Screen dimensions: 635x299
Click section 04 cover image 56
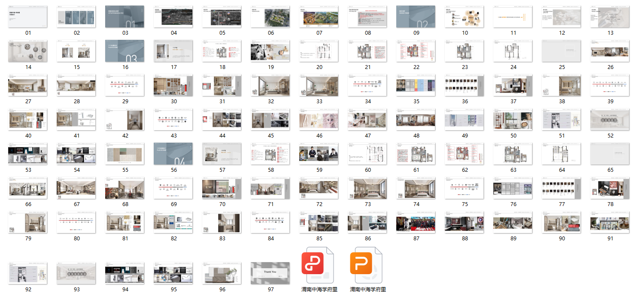coord(173,154)
